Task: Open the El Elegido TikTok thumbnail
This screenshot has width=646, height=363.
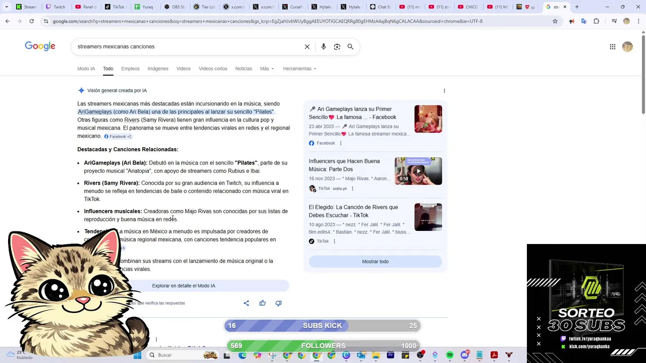Action: (428, 217)
